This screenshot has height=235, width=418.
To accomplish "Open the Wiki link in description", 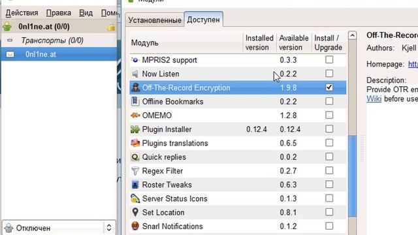I will pos(374,99).
